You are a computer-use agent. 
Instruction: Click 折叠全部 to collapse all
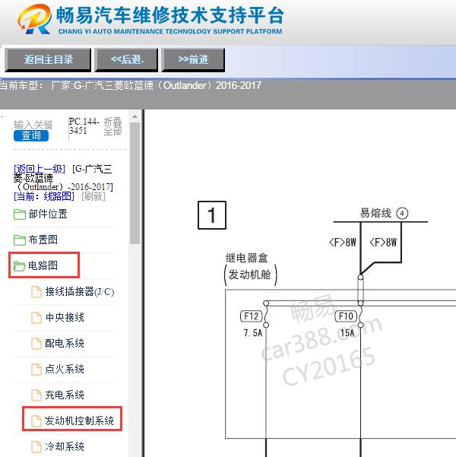coord(112,126)
